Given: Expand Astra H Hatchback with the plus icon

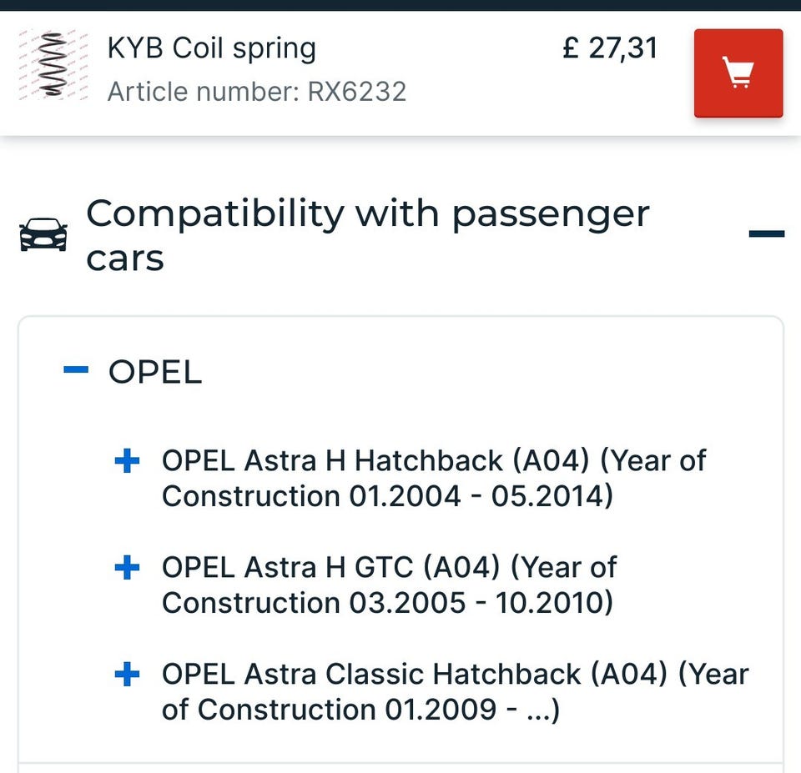Looking at the screenshot, I should pos(127,460).
